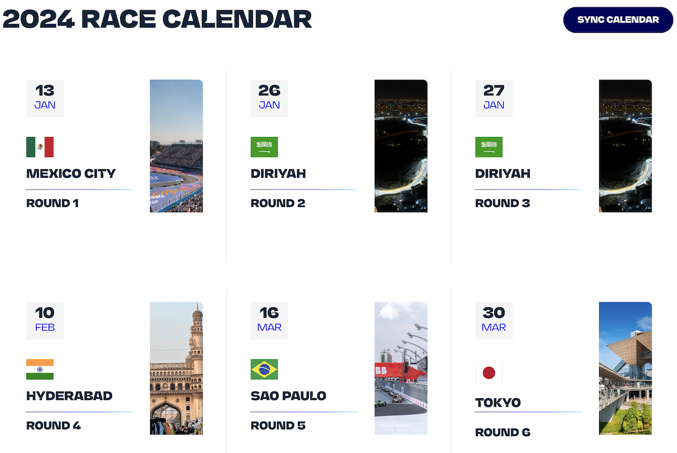Click the 10 FEB date badge
This screenshot has height=453, width=677.
coord(45,320)
